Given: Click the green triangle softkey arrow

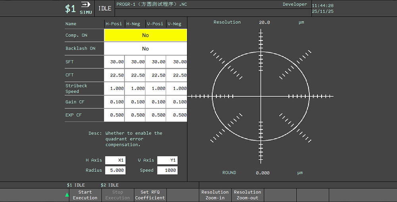Looking at the screenshot, I should click(67, 194).
